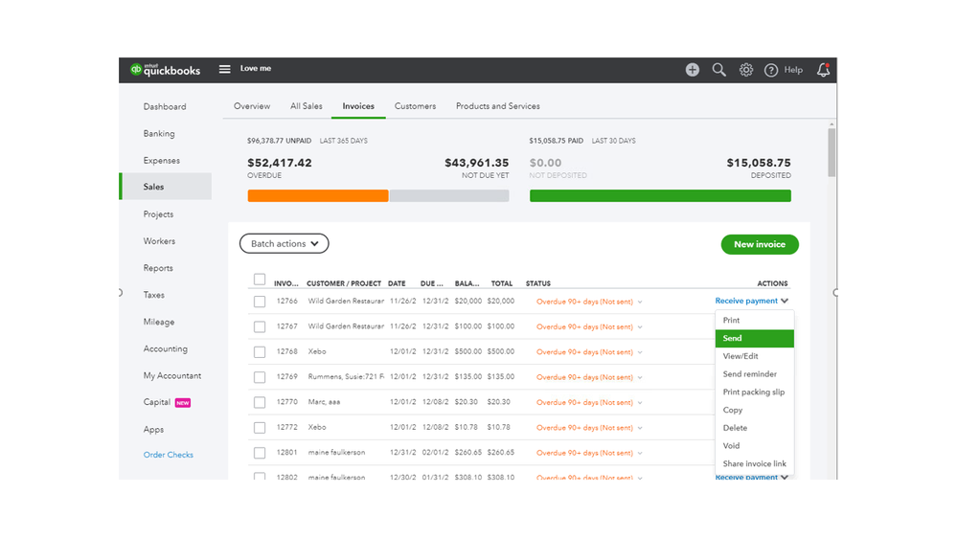This screenshot has width=957, height=538.
Task: Click the NEW badge beside Capital
Action: 182,403
